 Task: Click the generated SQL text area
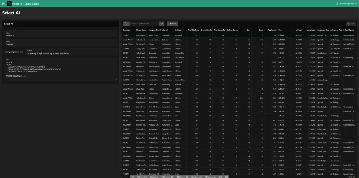[x=60, y=70]
